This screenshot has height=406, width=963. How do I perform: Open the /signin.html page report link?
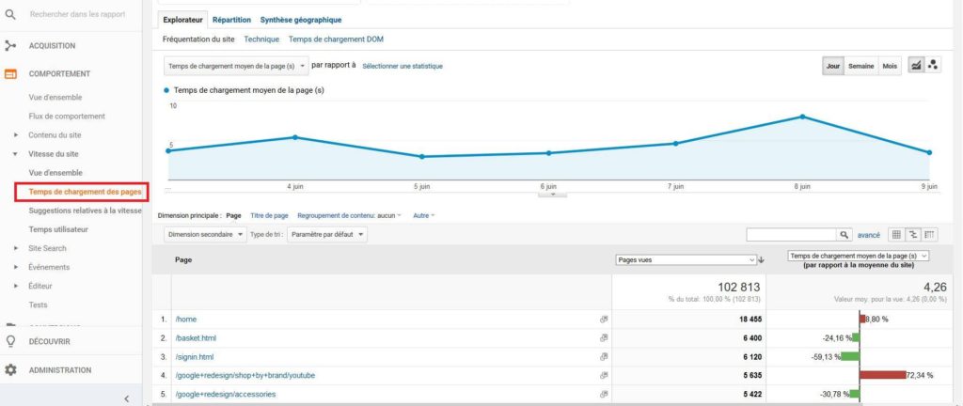194,357
